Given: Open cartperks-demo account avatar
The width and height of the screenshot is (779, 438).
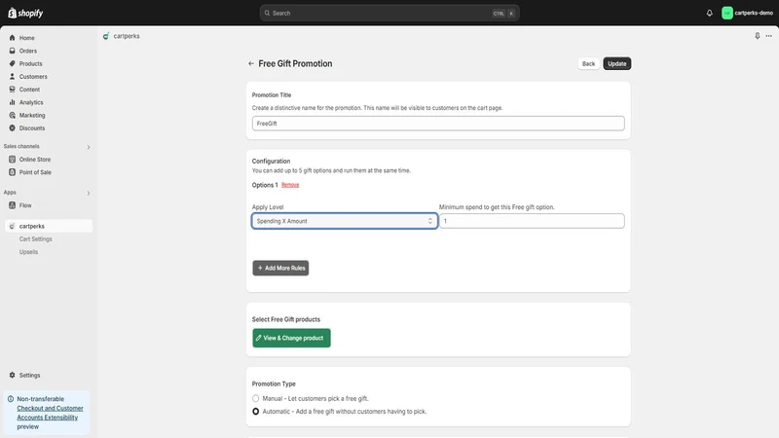Looking at the screenshot, I should pos(726,13).
